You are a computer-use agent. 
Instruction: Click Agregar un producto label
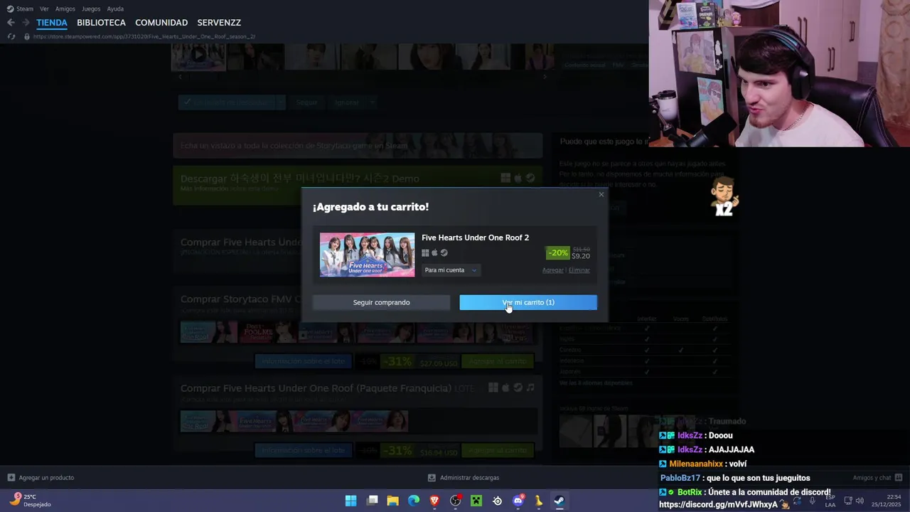(46, 478)
